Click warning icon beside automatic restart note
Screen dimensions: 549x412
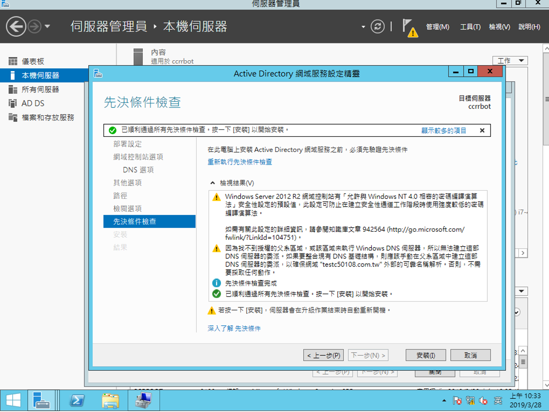(x=211, y=310)
